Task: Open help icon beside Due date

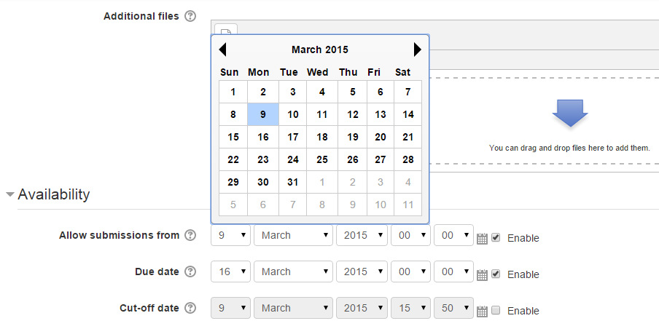Action: (x=190, y=272)
